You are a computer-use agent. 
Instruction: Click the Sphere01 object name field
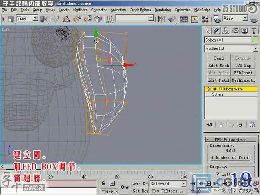(x=228, y=40)
